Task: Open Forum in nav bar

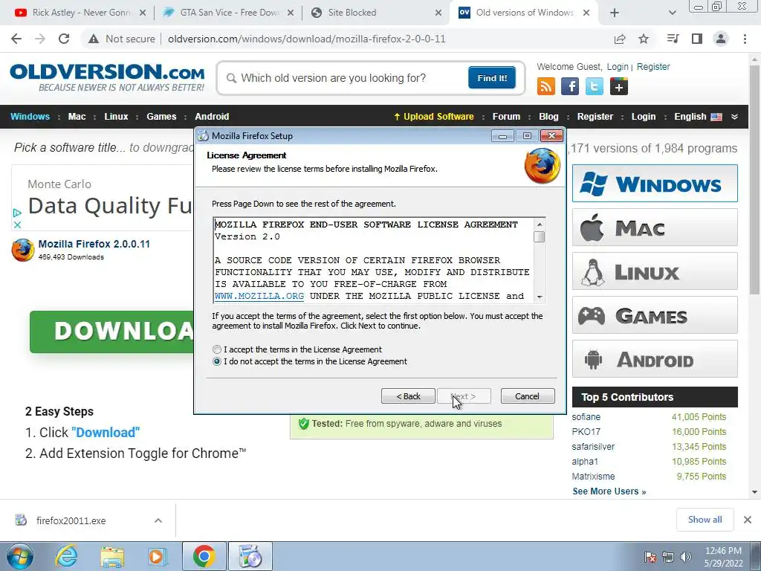Action: [506, 117]
